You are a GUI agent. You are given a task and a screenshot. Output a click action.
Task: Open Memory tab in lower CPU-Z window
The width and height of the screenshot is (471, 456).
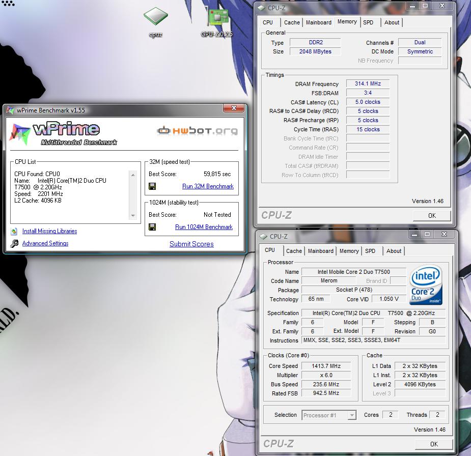349,251
